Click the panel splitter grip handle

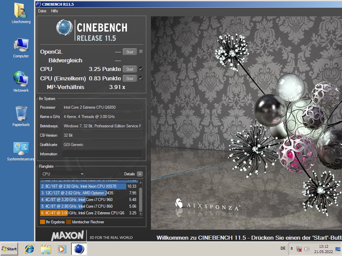(149, 130)
